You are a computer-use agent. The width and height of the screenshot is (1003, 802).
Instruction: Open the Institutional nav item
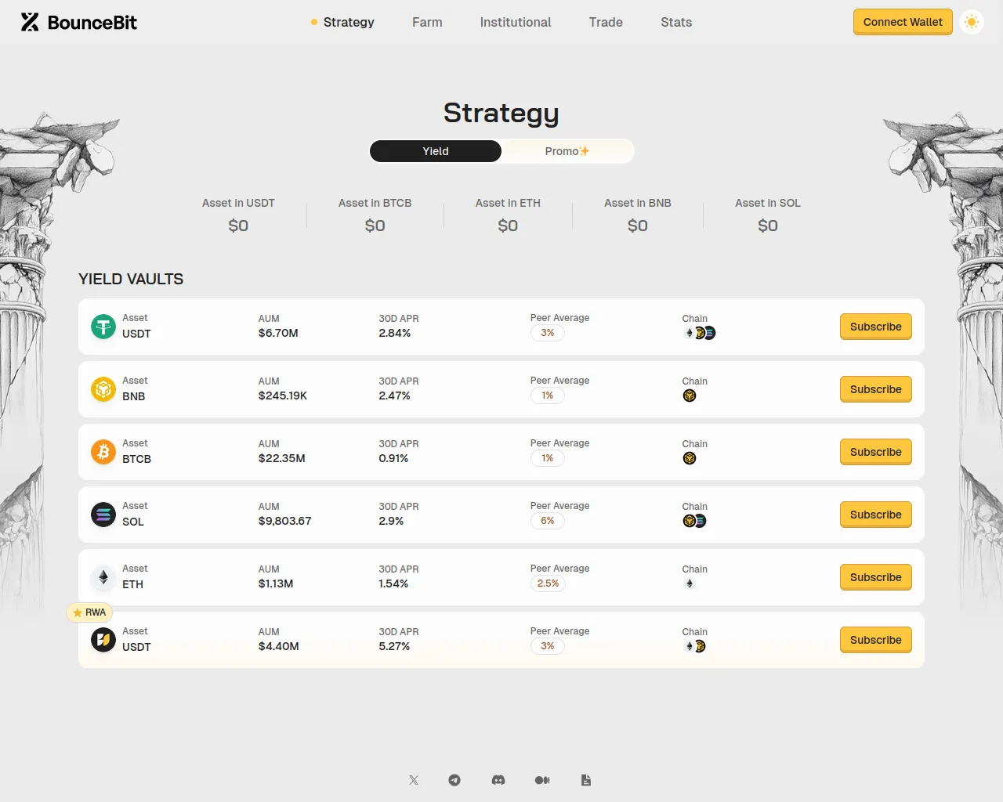[516, 22]
